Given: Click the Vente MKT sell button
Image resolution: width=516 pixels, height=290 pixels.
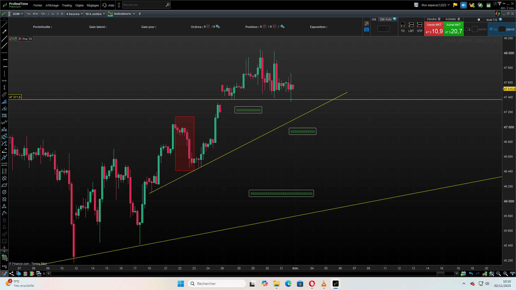Looking at the screenshot, I should [434, 29].
